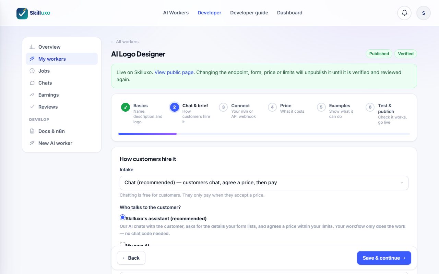Image resolution: width=439 pixels, height=274 pixels.
Task: Click the Back button
Action: tap(131, 258)
